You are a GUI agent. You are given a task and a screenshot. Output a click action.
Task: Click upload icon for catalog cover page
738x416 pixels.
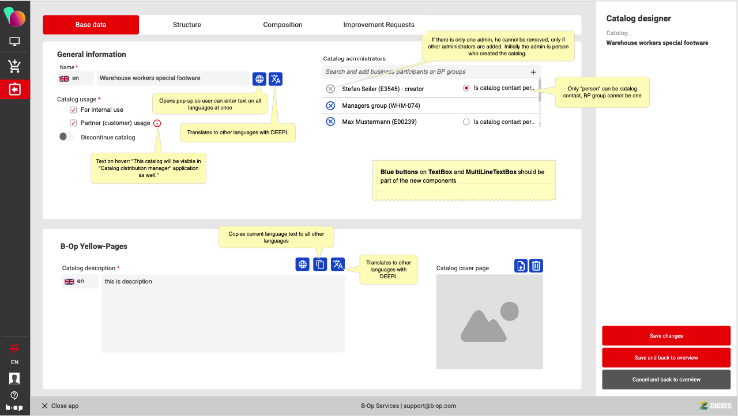[x=521, y=266]
